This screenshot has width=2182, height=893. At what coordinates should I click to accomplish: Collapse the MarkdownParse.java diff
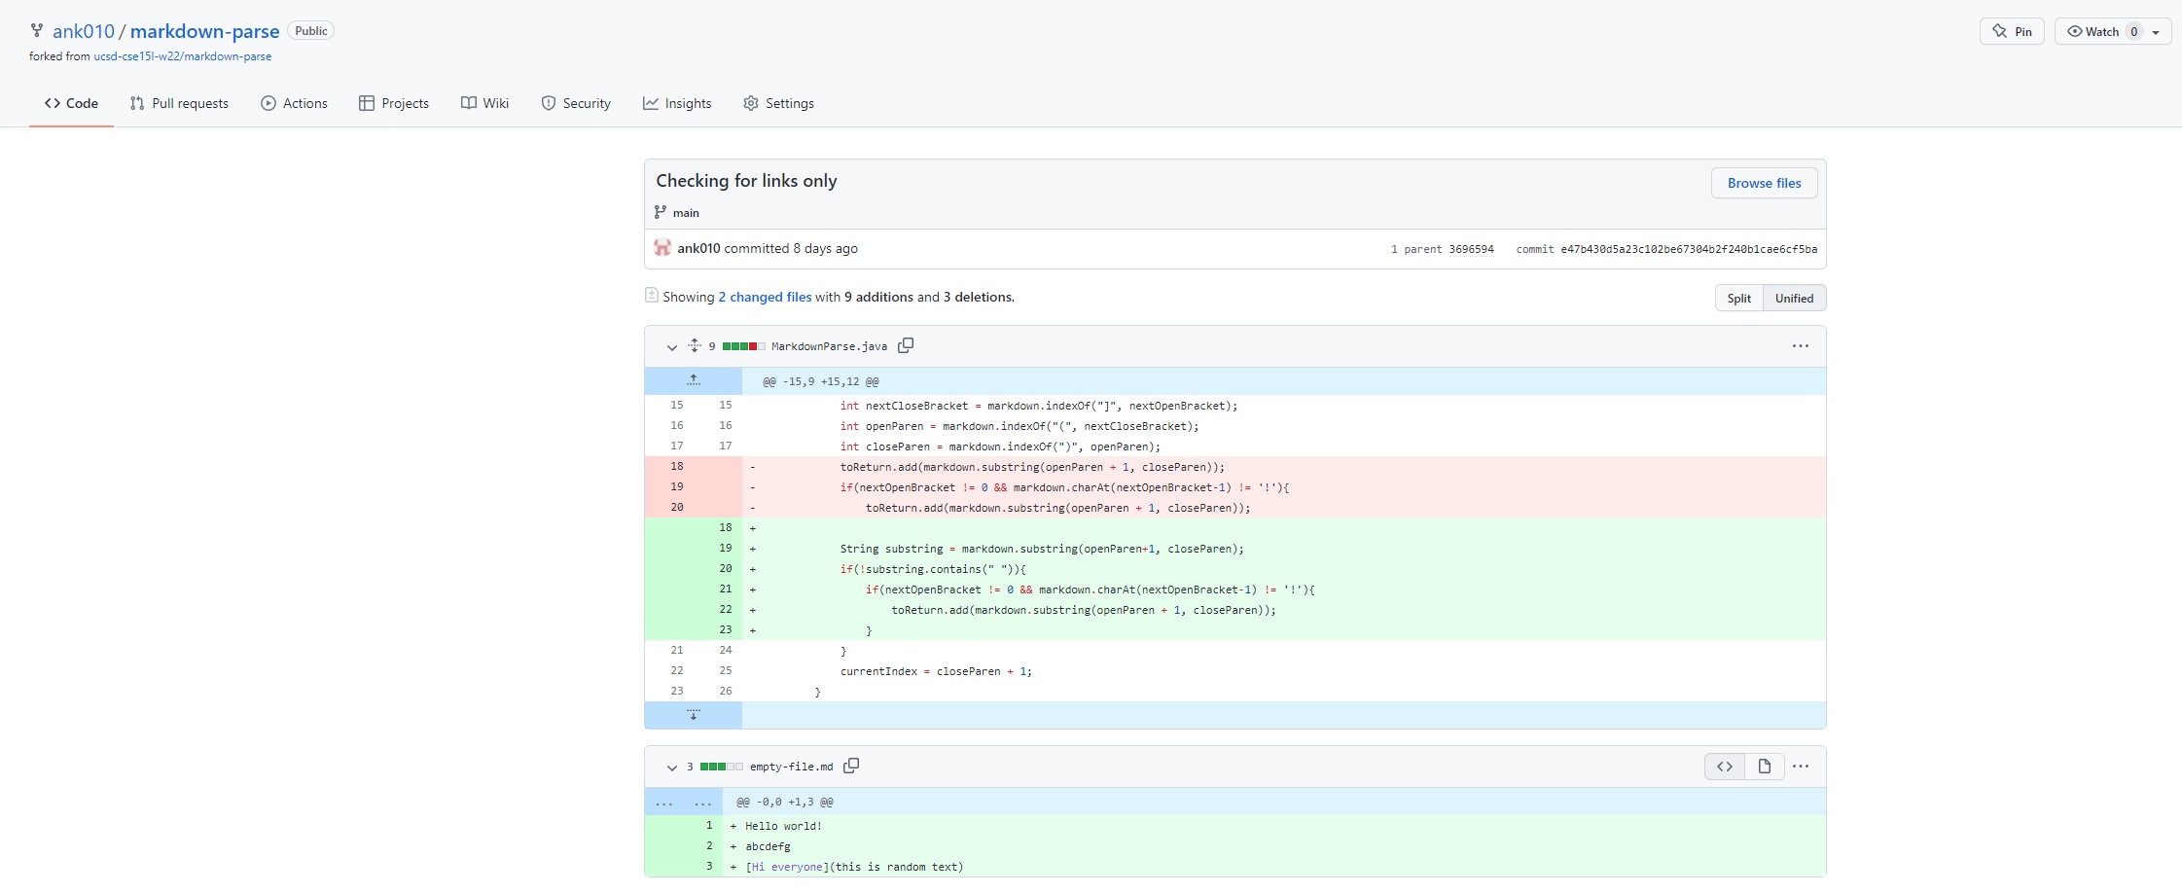click(x=670, y=347)
